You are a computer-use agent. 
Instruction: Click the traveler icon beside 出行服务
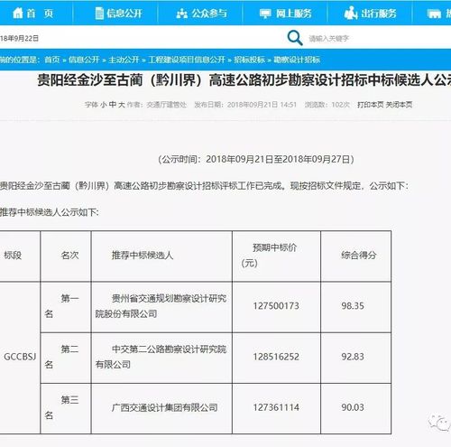tap(351, 14)
